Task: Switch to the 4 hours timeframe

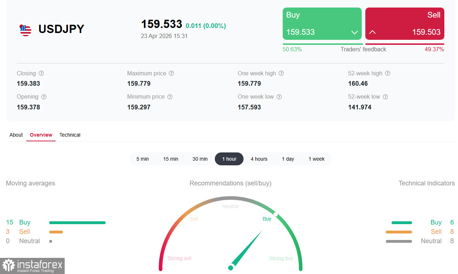Action: (259, 159)
